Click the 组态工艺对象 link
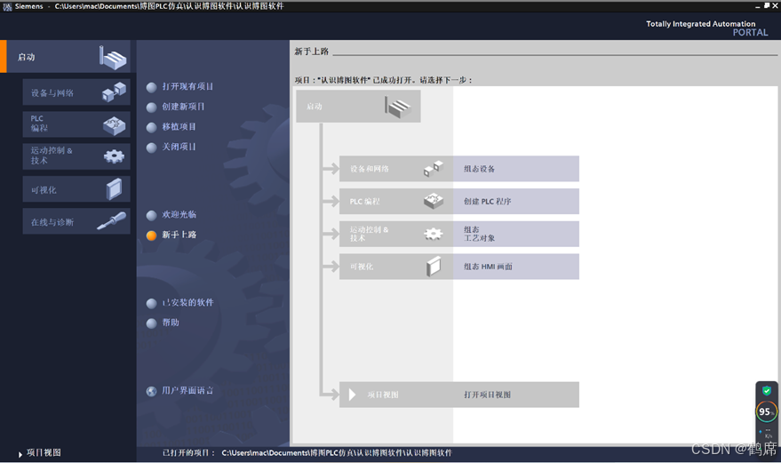The image size is (781, 463). (479, 234)
